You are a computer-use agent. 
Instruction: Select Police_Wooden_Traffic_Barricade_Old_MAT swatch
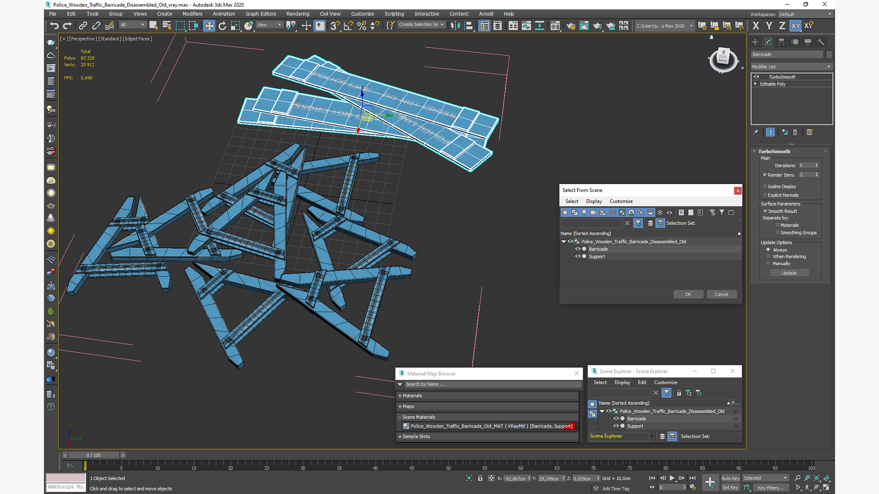click(405, 426)
